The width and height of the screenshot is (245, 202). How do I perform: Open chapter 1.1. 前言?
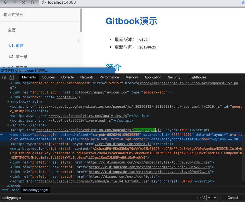pos(16,45)
